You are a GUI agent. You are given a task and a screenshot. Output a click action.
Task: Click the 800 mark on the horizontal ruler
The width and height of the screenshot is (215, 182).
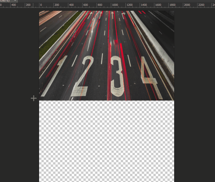[100, 5]
